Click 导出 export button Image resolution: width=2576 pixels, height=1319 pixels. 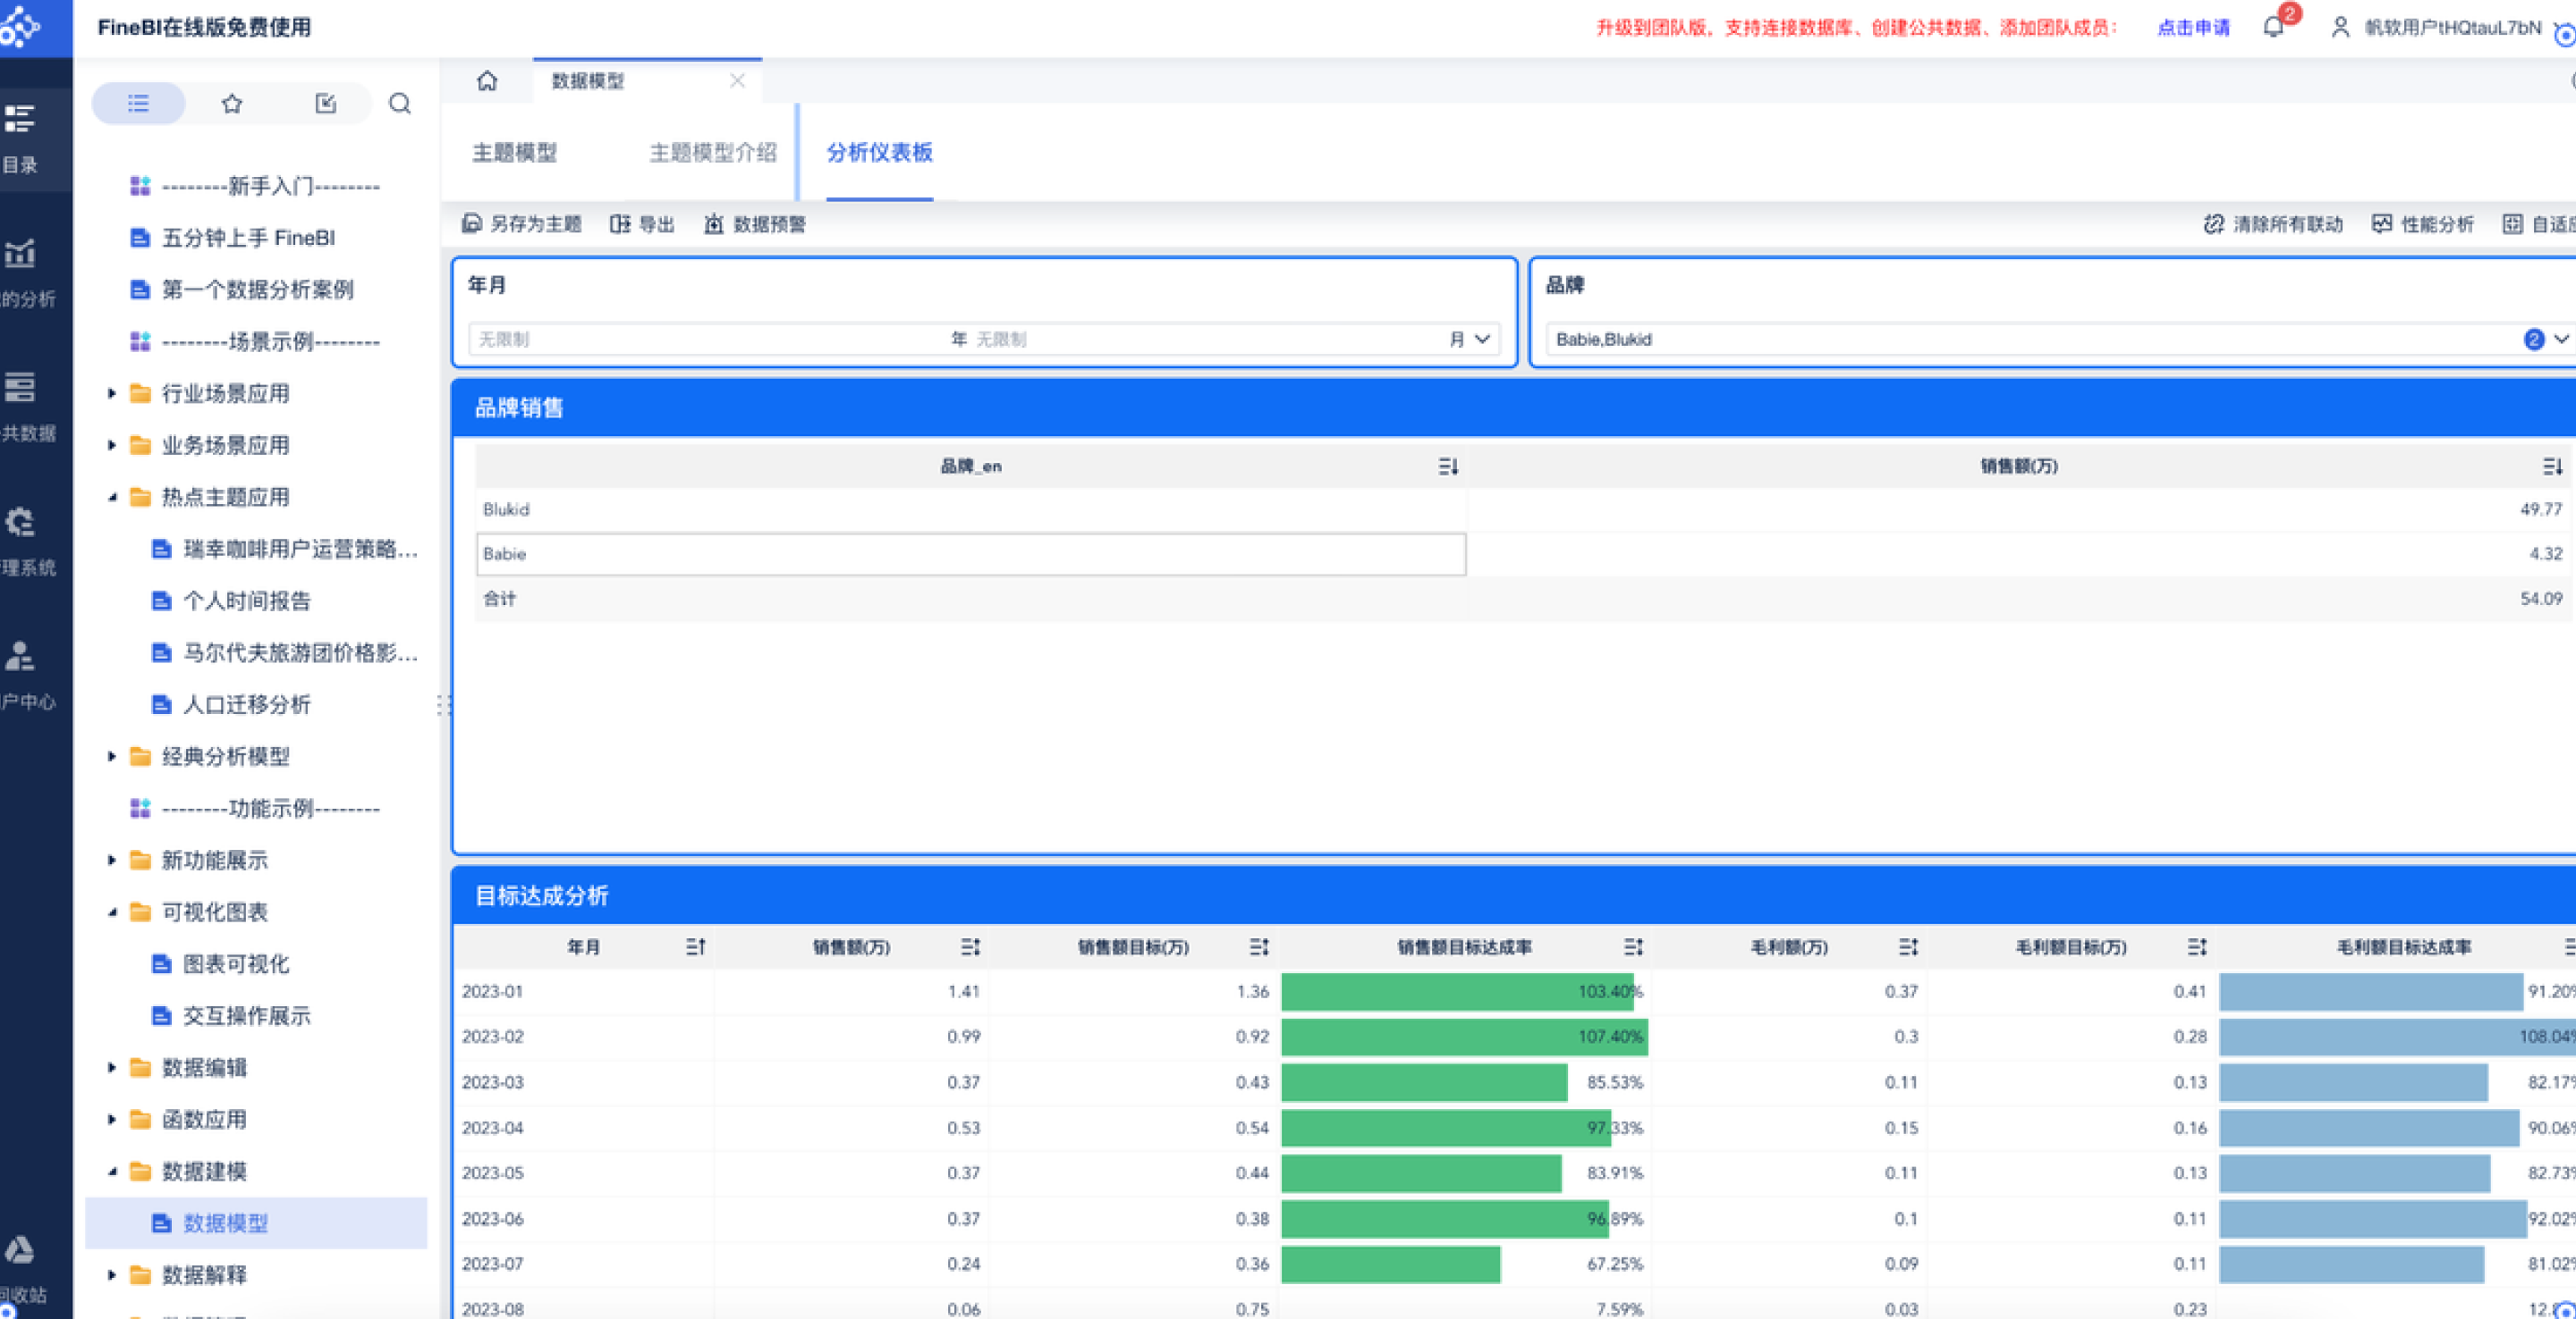[x=642, y=223]
